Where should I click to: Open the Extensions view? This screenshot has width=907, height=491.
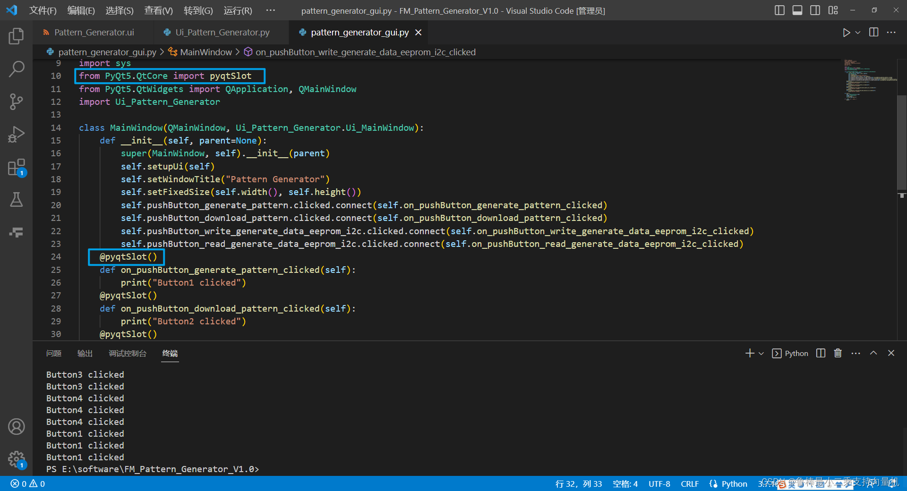pyautogui.click(x=16, y=167)
